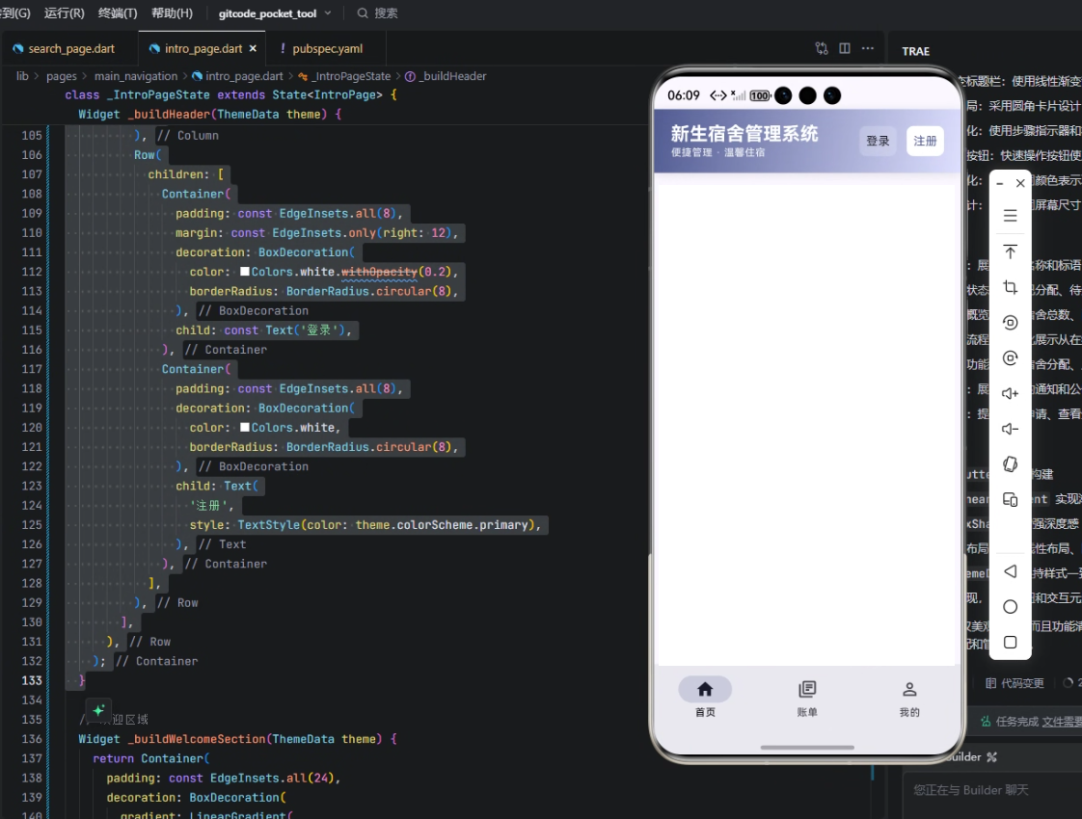Select the main_navigation breadcrumb segment
1082x819 pixels.
(136, 76)
